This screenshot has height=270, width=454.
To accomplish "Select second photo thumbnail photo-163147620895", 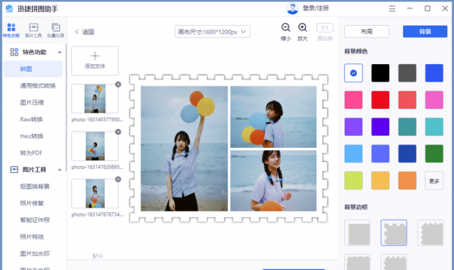I will point(95,146).
